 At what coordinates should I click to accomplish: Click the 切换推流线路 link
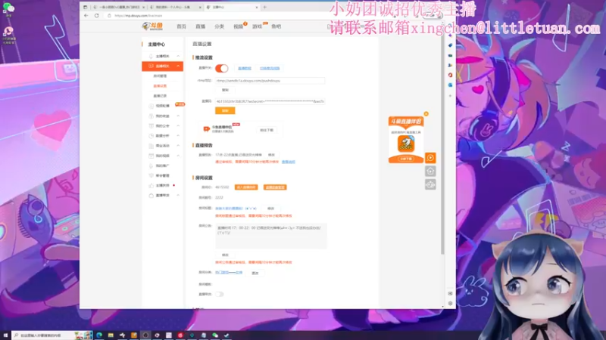pyautogui.click(x=270, y=68)
